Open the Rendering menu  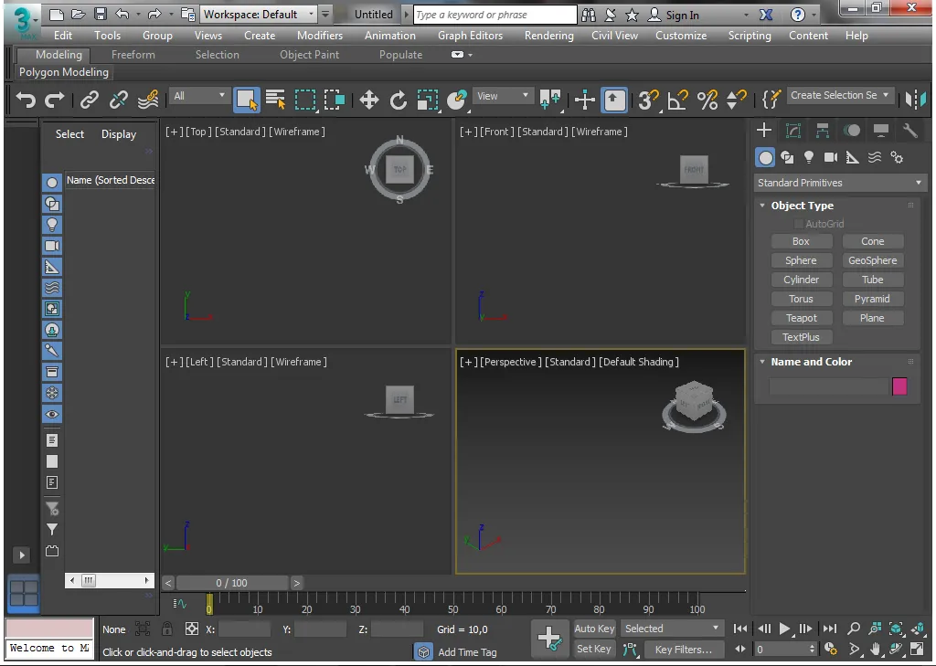tap(549, 36)
